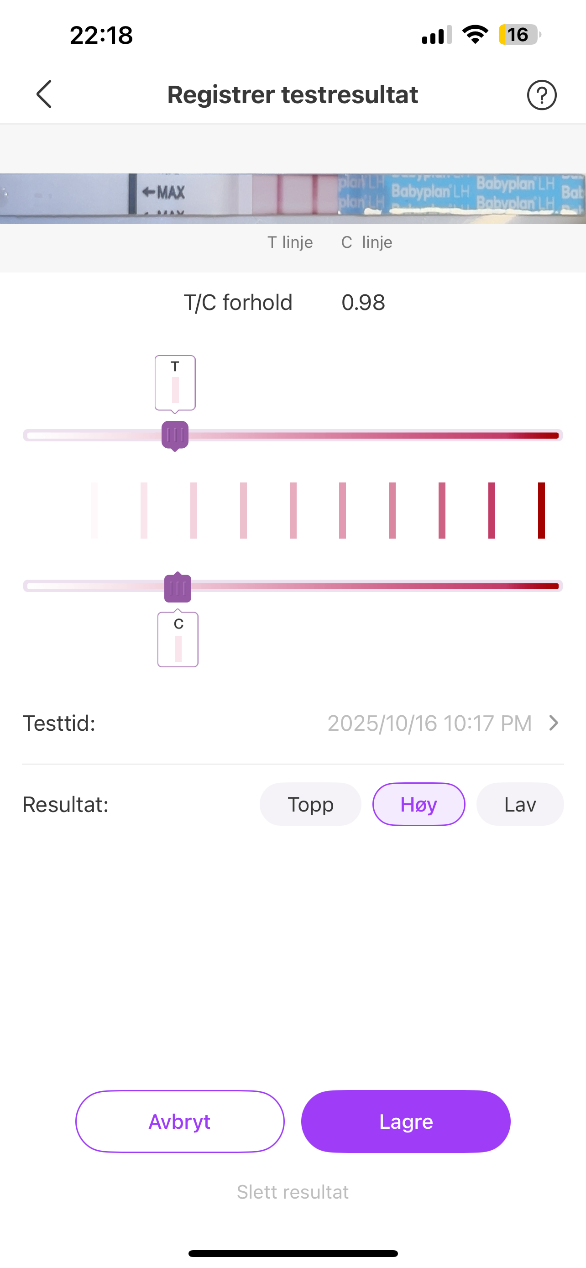Screen dimensions: 586x1268
Task: Tap the LH test strip photo
Action: [293, 199]
